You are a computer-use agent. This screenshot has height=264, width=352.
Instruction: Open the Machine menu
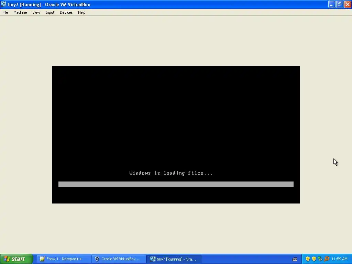[x=20, y=12]
